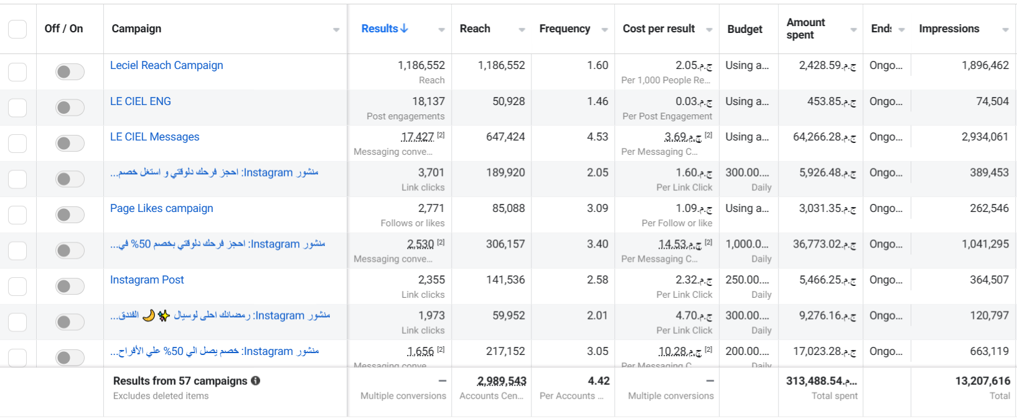Click the Amount spent column header
The image size is (1017, 419).
click(805, 29)
